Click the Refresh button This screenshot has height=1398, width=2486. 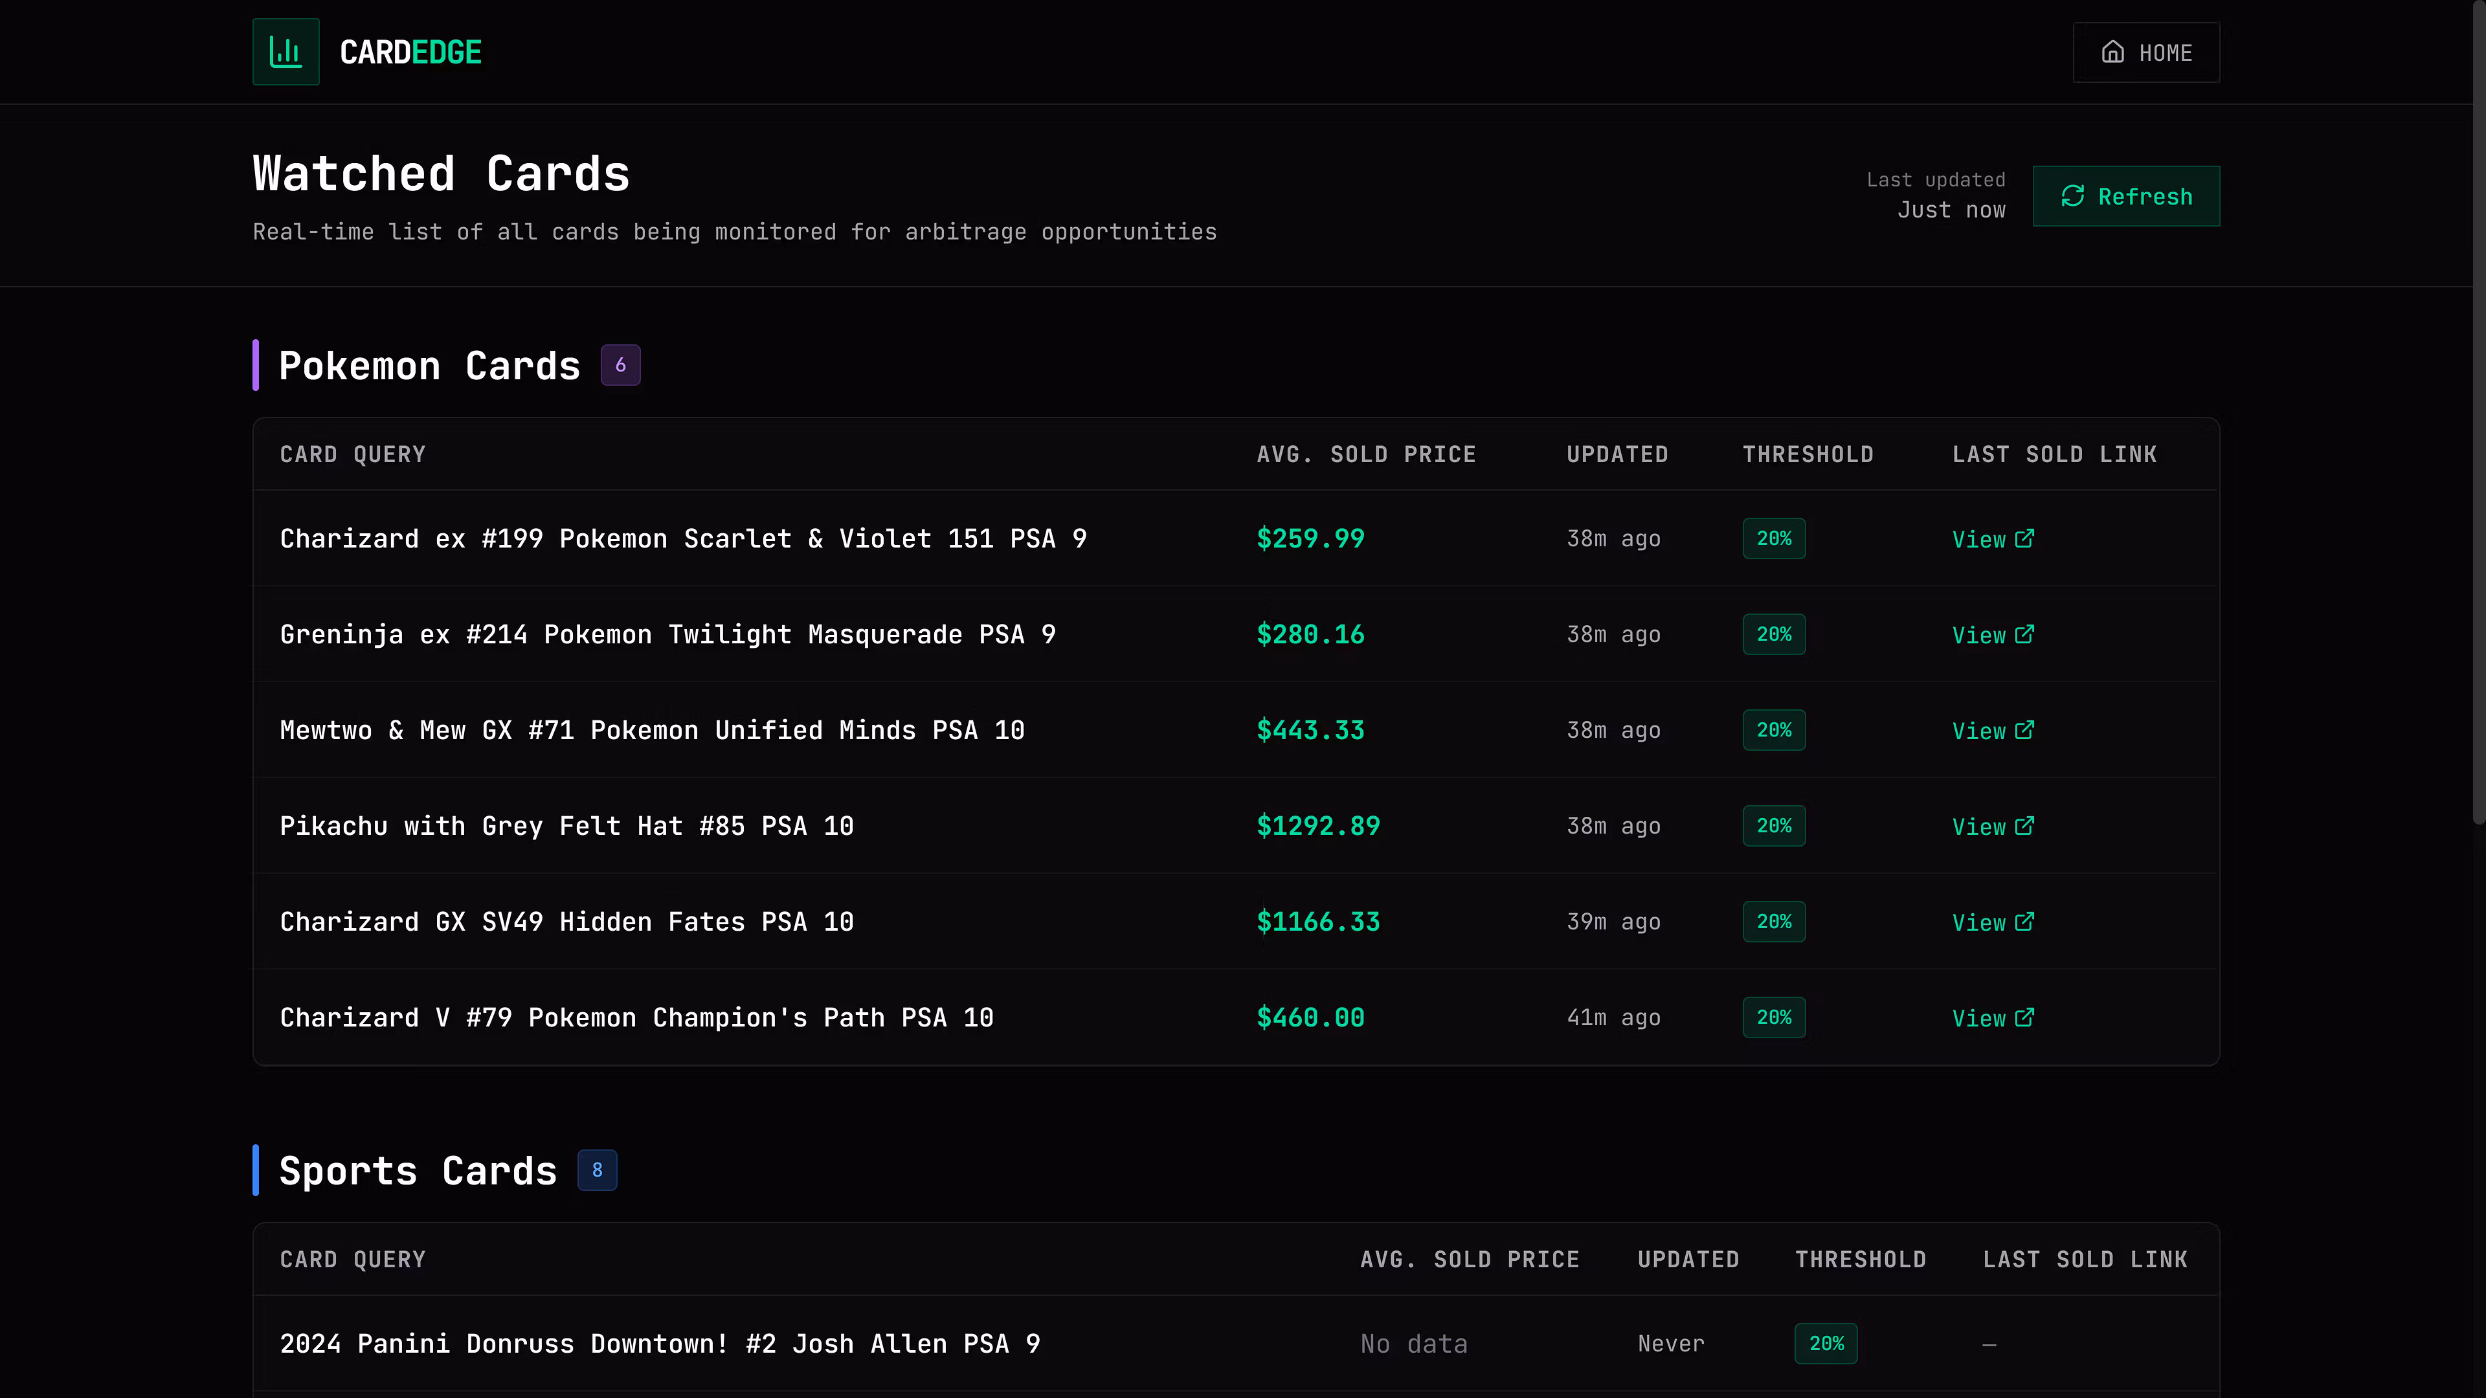2126,196
